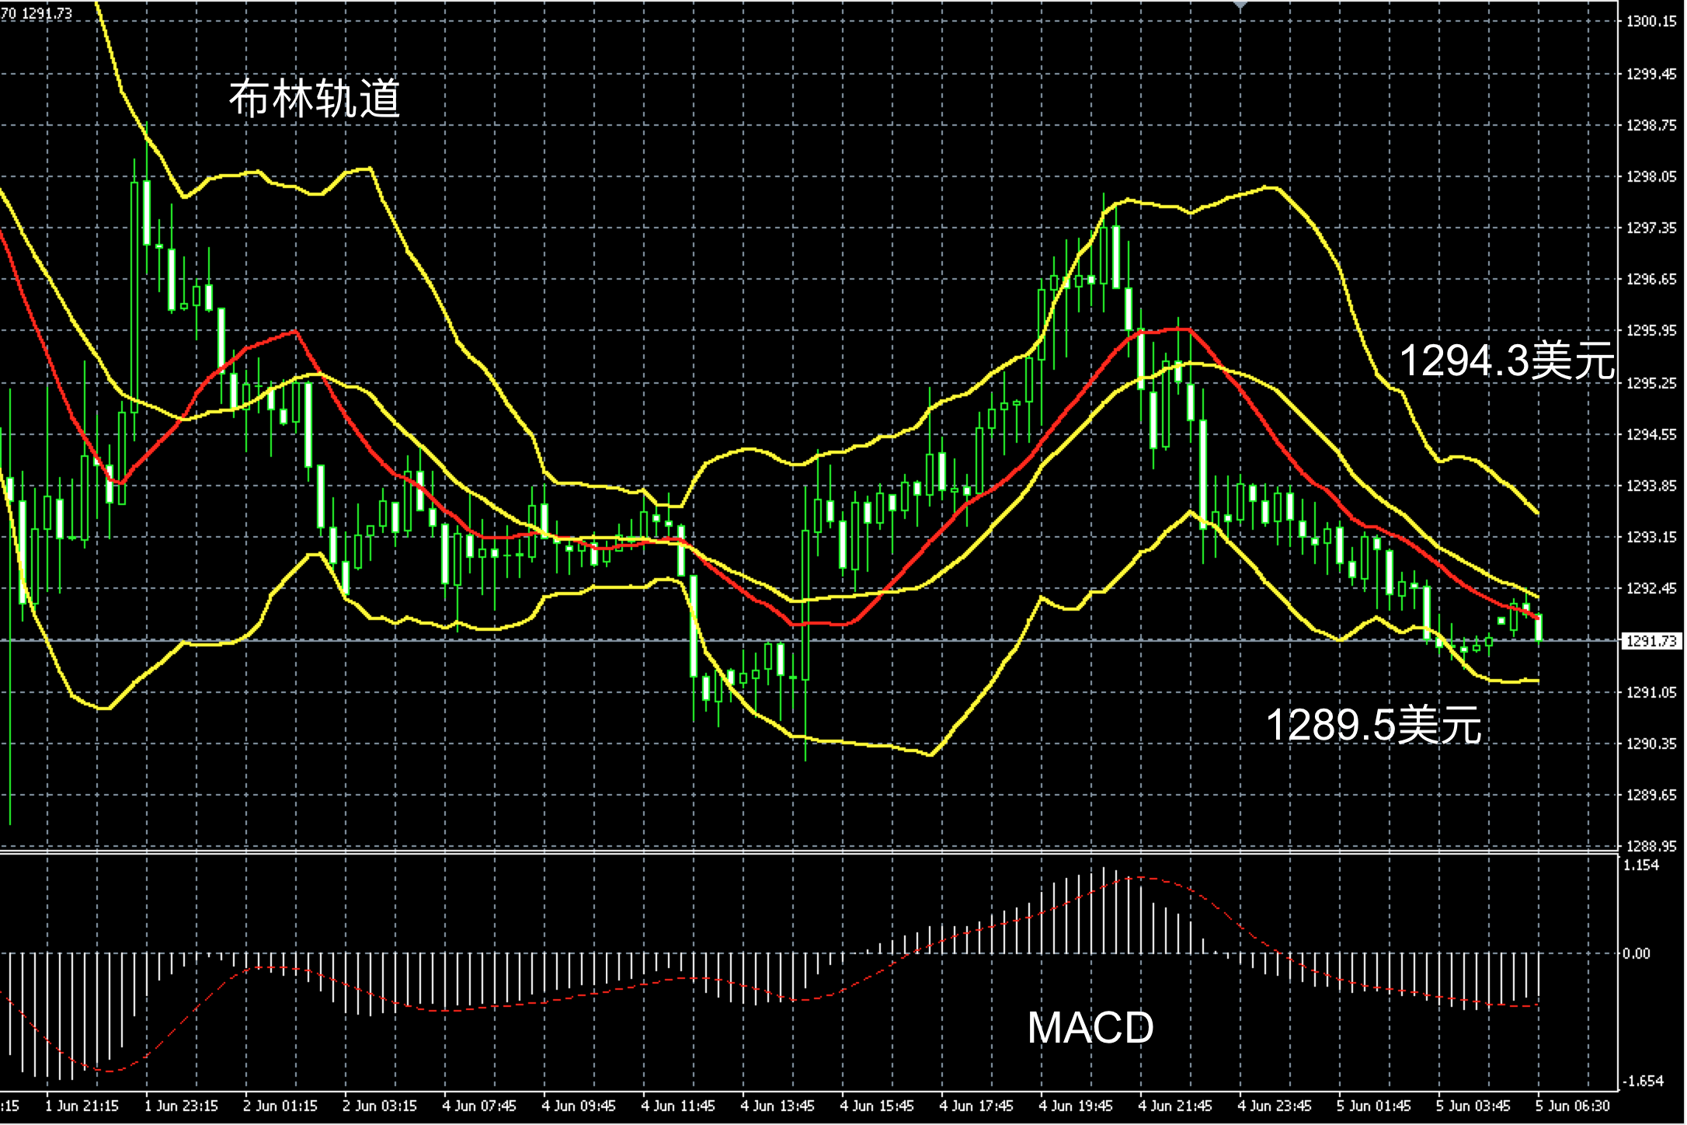Click the 4 Jun 13:45 time label
The image size is (1687, 1125).
(777, 1106)
